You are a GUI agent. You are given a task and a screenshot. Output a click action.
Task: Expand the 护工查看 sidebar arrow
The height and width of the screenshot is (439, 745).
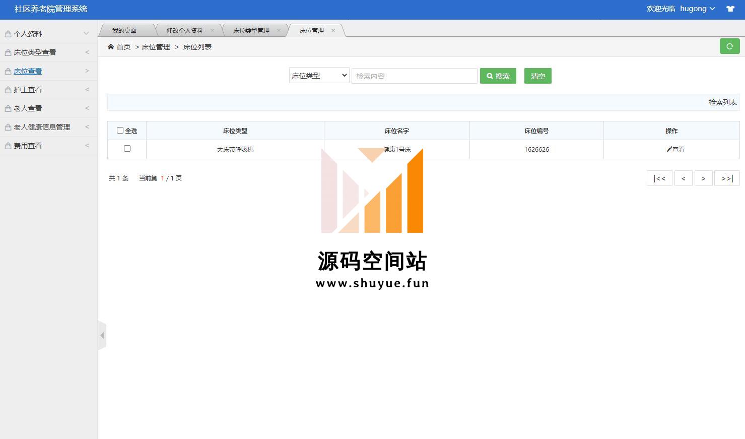coord(87,89)
